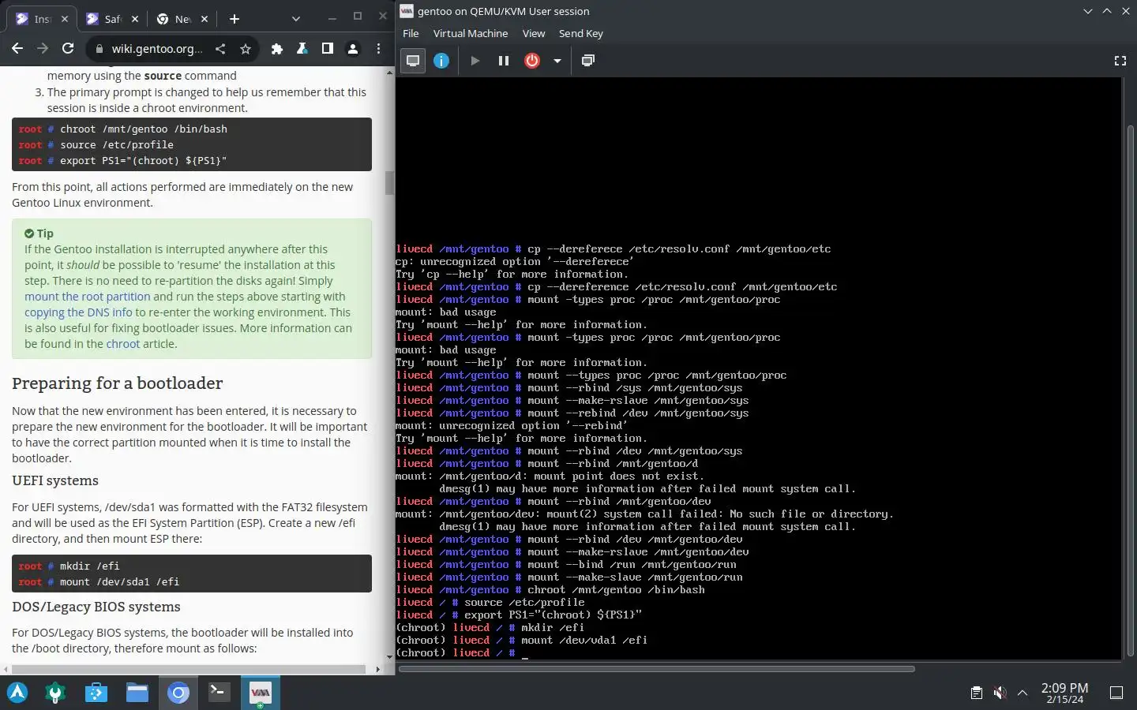Focus Chrome from the taskbar
This screenshot has height=710, width=1137.
coord(178,693)
